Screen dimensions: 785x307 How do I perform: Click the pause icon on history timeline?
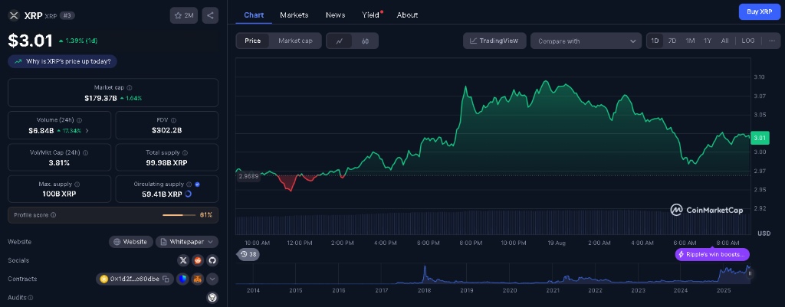pyautogui.click(x=750, y=273)
